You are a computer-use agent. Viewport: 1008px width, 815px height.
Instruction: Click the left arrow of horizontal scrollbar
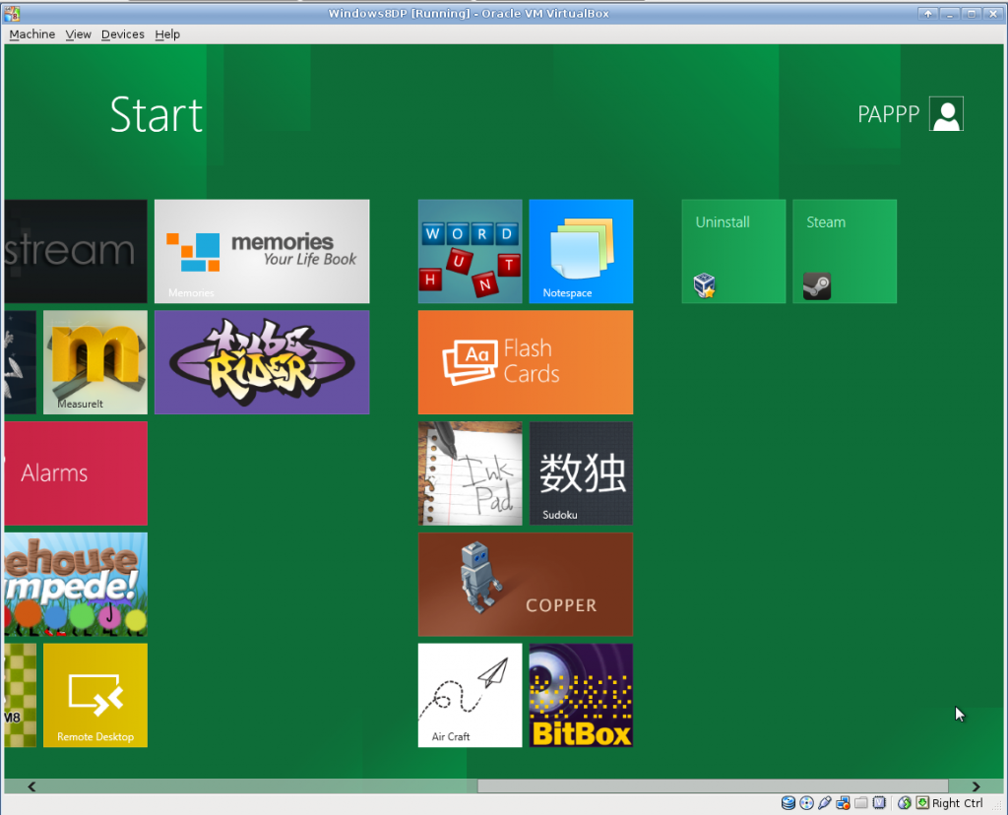coord(31,786)
